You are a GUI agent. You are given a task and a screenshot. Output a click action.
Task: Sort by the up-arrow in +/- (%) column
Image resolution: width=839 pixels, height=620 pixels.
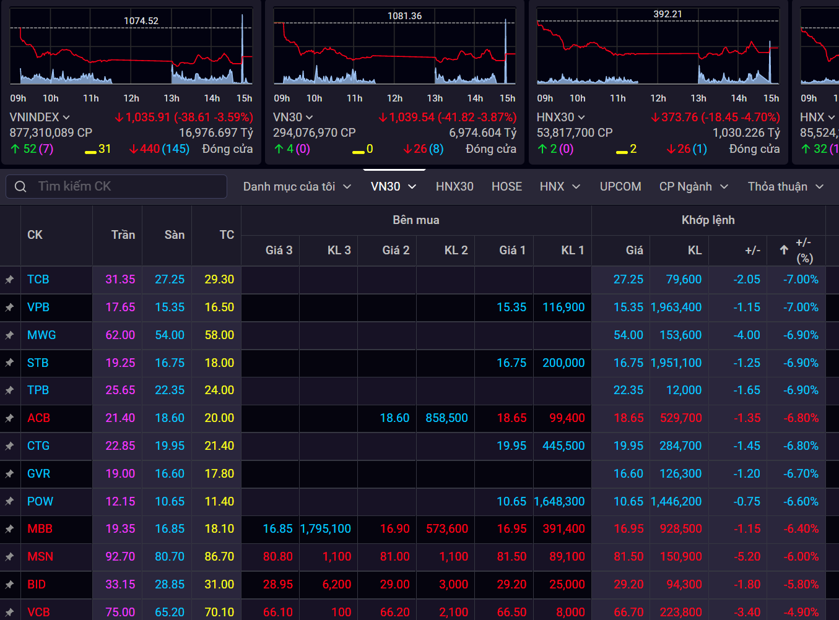[784, 250]
